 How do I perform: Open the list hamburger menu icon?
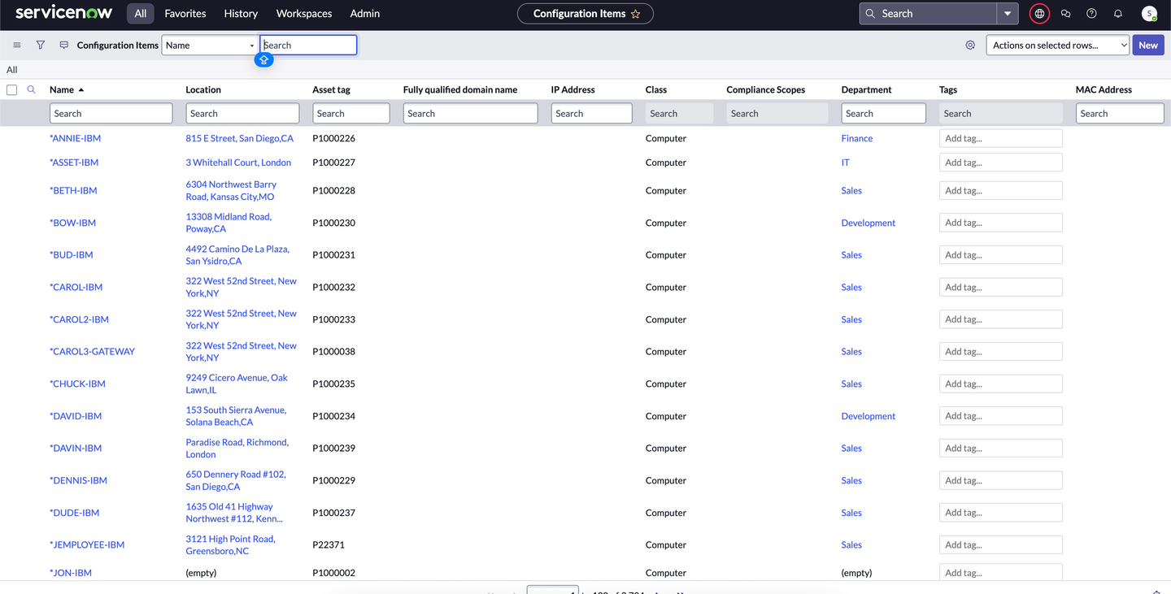tap(17, 46)
